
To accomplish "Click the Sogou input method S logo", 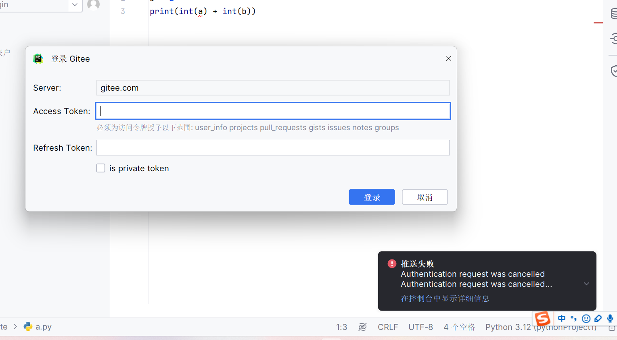I will point(543,318).
